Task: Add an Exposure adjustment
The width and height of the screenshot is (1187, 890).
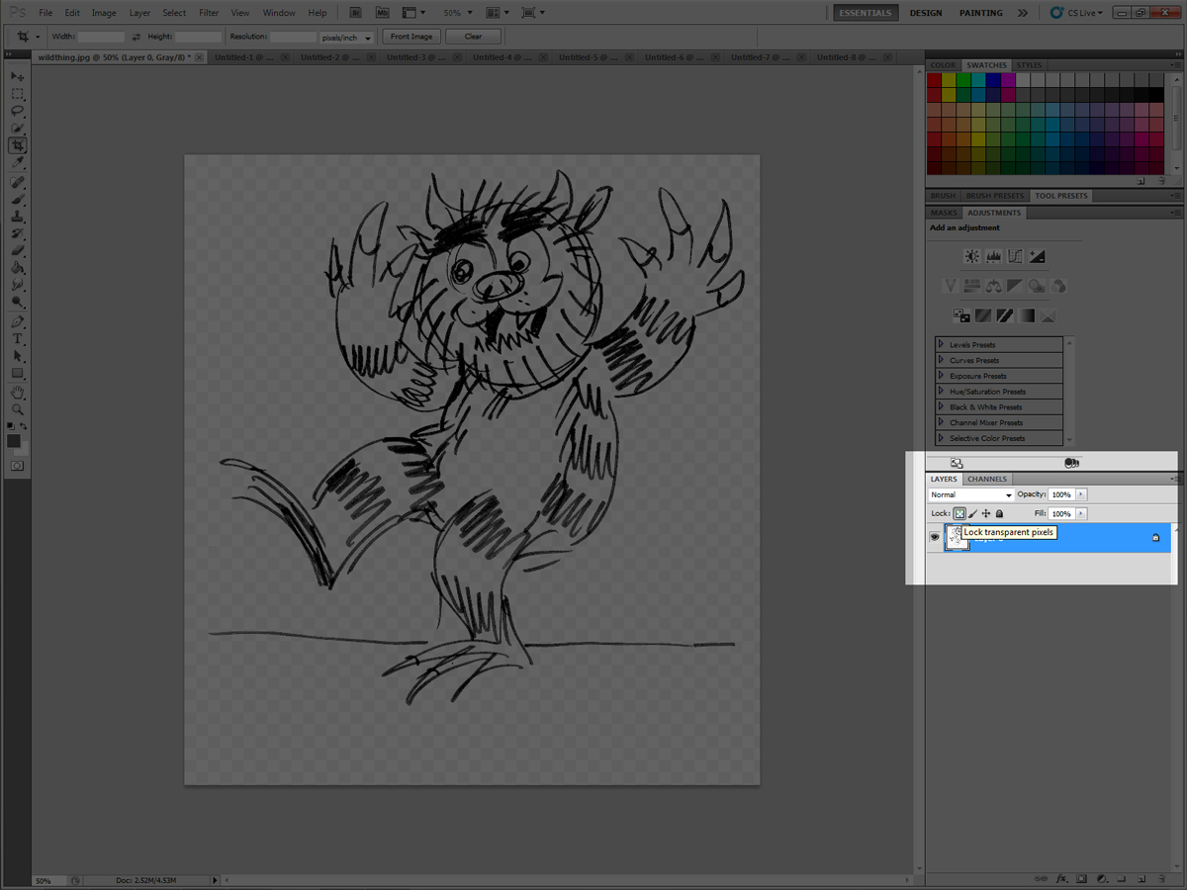Action: pyautogui.click(x=1037, y=256)
